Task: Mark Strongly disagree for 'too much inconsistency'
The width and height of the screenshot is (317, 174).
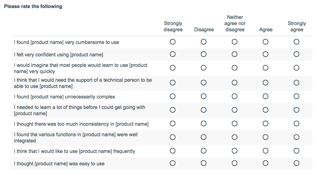Action: (173, 124)
